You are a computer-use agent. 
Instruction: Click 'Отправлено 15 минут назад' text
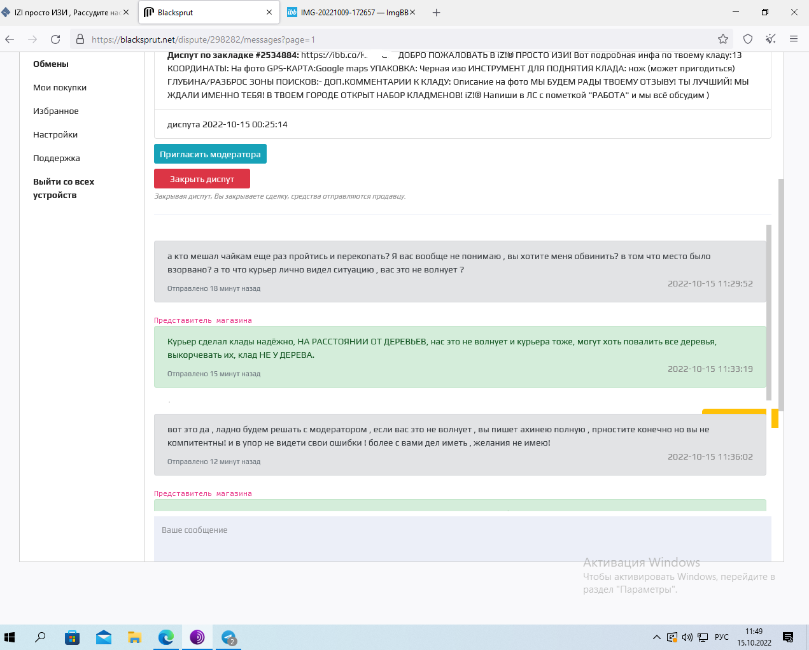tap(214, 374)
